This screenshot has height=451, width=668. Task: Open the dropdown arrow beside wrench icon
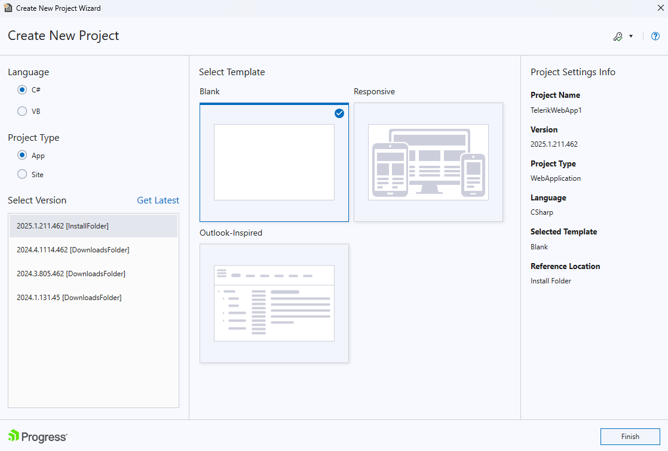click(631, 36)
